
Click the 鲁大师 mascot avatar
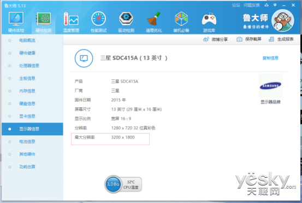pos(282,20)
